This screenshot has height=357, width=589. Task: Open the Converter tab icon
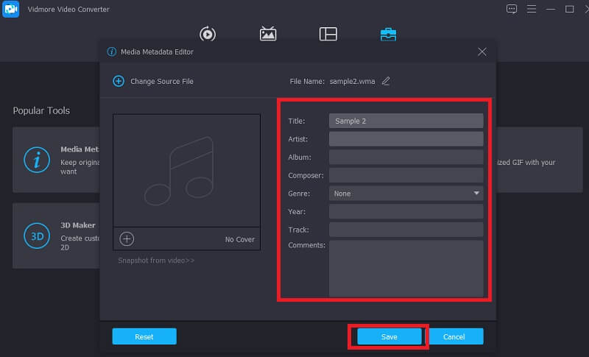coord(208,34)
